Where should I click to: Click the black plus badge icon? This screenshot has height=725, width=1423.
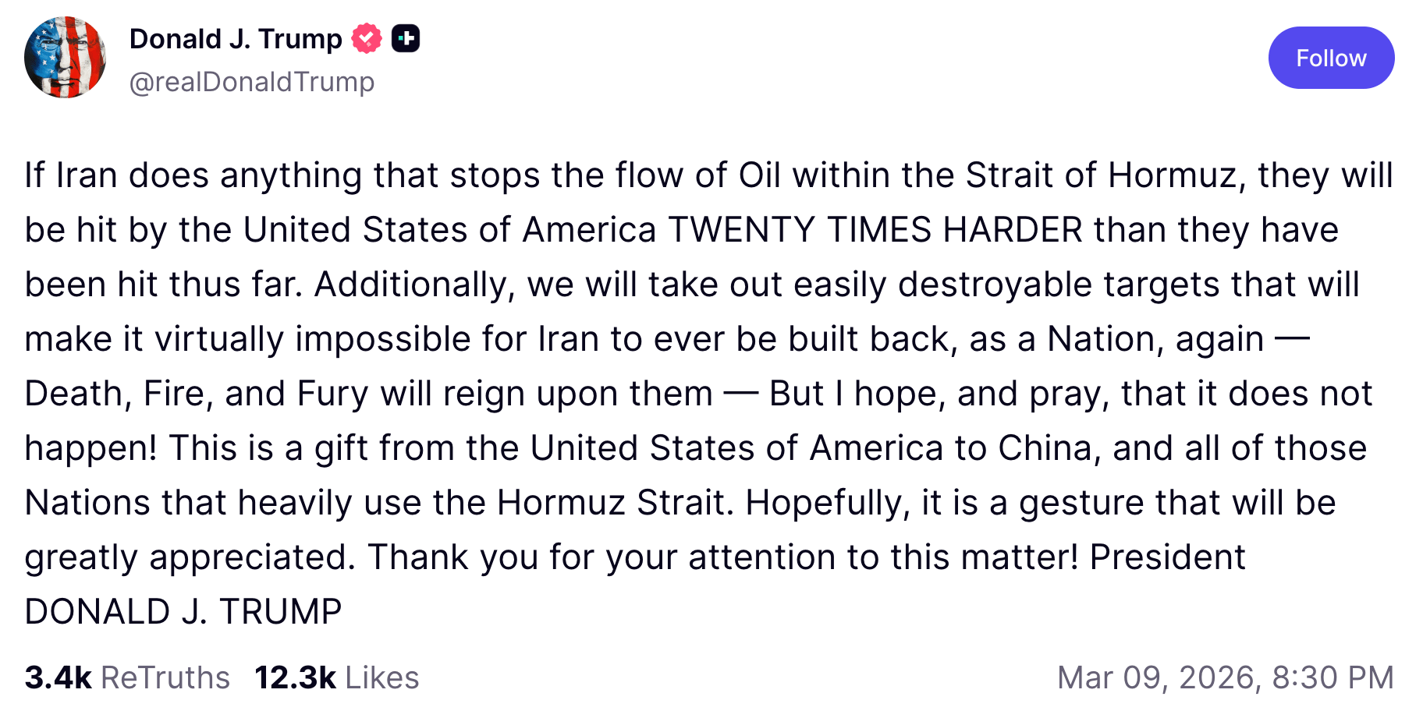point(406,38)
